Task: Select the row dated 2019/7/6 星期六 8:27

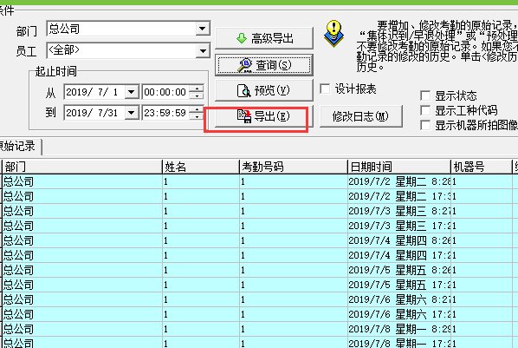Action: point(259,299)
